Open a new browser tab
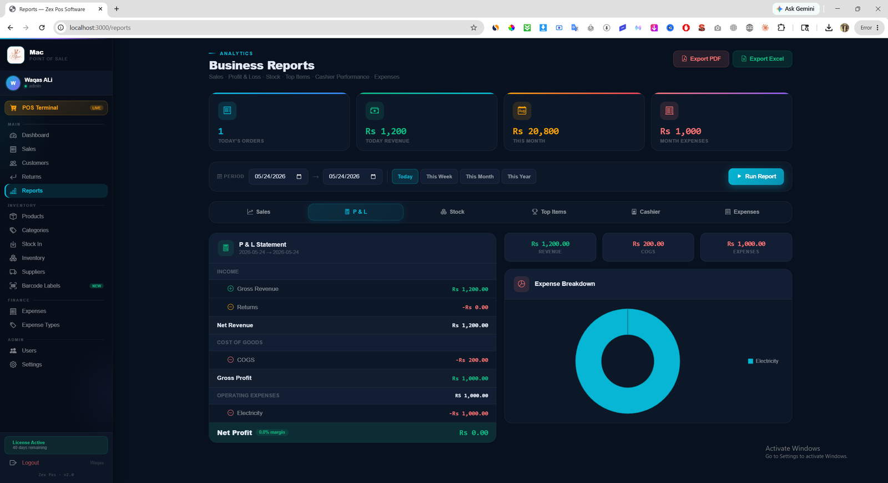The image size is (888, 483). coord(117,9)
